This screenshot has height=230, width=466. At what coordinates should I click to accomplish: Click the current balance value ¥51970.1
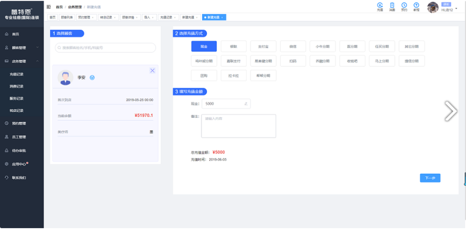(143, 116)
